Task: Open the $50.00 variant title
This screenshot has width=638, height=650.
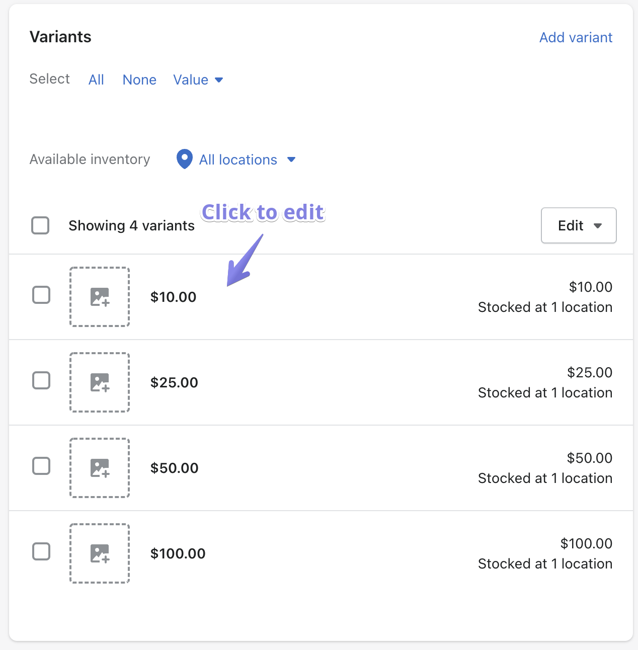Action: click(x=174, y=468)
